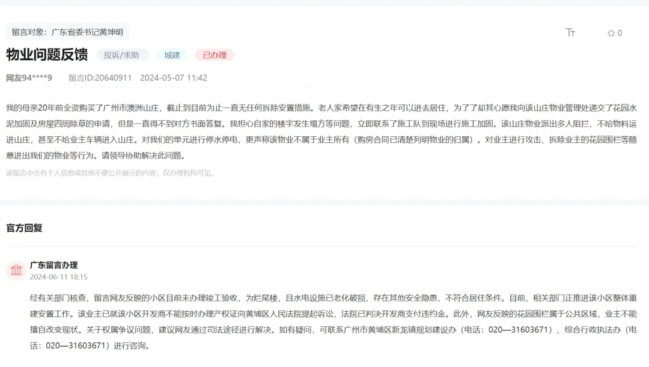Click the government building avatar icon
The width and height of the screenshot is (649, 367).
pos(16,270)
